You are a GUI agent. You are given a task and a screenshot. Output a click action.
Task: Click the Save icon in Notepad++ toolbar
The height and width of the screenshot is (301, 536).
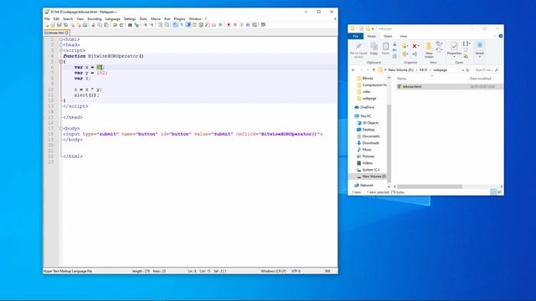pos(59,25)
